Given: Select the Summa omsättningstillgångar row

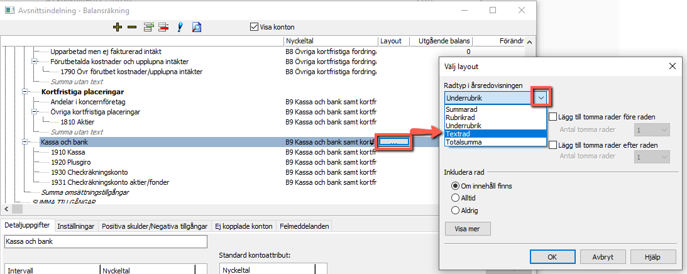Looking at the screenshot, I should (x=85, y=192).
